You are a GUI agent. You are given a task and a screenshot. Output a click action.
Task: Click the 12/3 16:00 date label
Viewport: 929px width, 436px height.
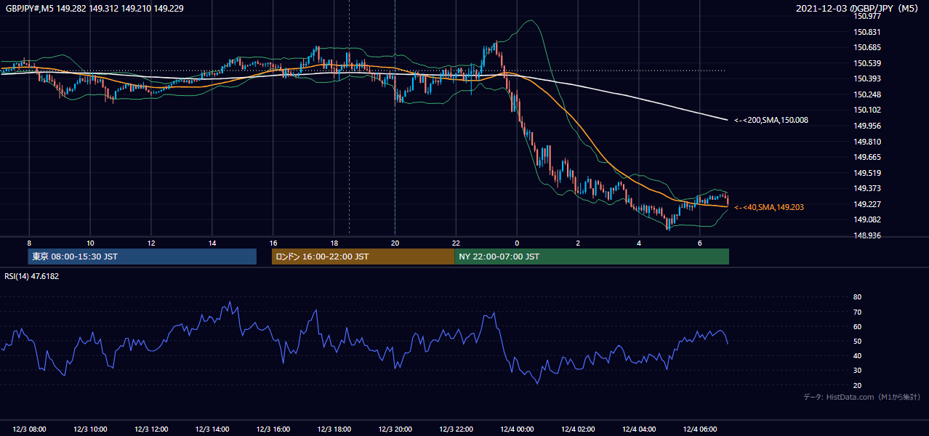tap(273, 429)
